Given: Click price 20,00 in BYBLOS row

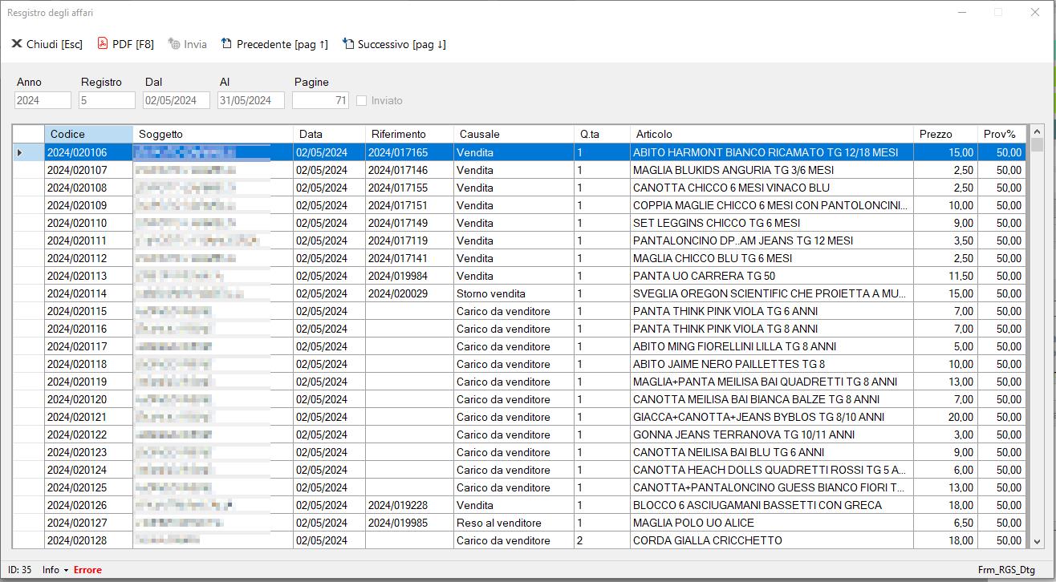Looking at the screenshot, I should [946, 417].
